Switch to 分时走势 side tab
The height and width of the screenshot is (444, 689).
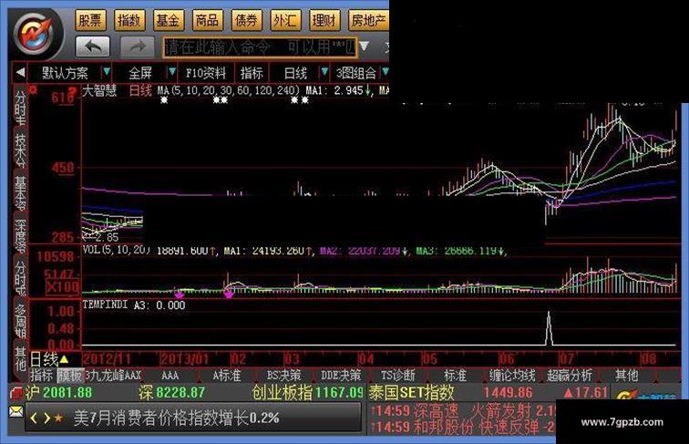click(x=20, y=108)
